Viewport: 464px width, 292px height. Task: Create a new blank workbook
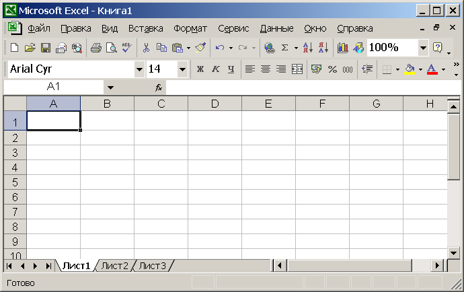(x=15, y=47)
